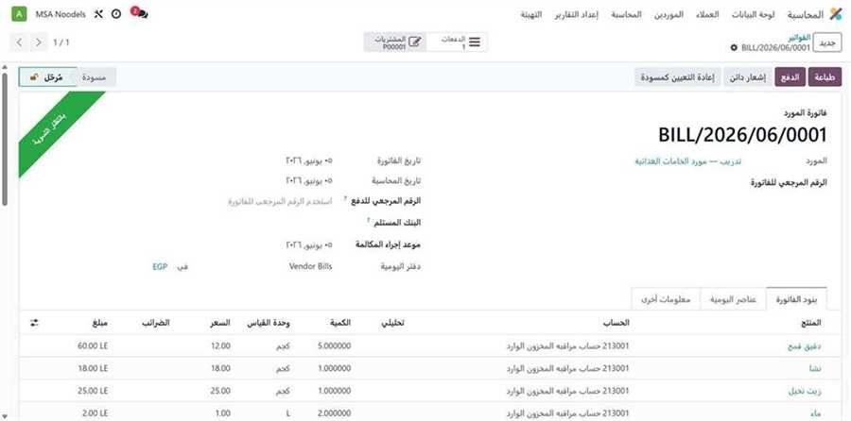Open product link ماء
This screenshot has width=851, height=421.
tap(816, 413)
